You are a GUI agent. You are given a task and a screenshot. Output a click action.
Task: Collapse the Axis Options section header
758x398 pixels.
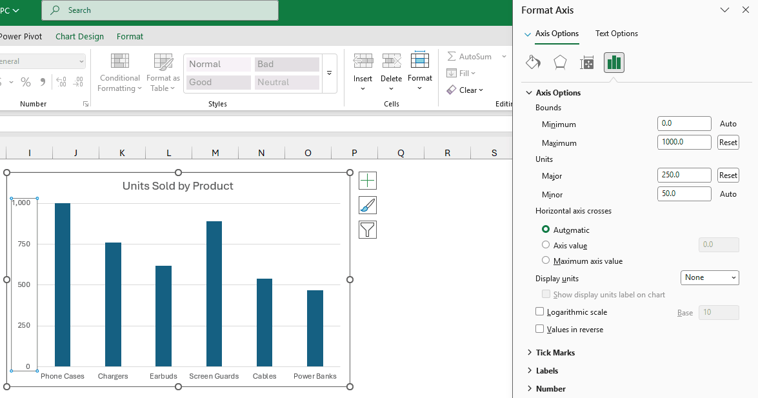coord(554,93)
